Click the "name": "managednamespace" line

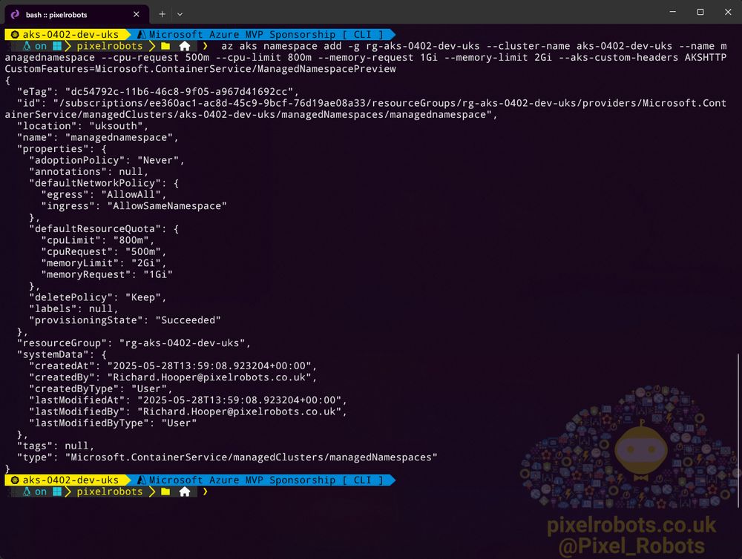(x=97, y=138)
